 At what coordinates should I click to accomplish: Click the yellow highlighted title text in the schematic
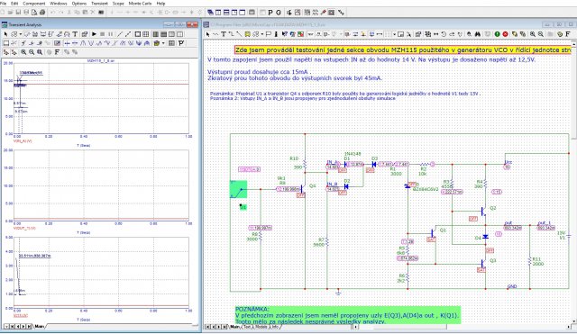point(403,50)
